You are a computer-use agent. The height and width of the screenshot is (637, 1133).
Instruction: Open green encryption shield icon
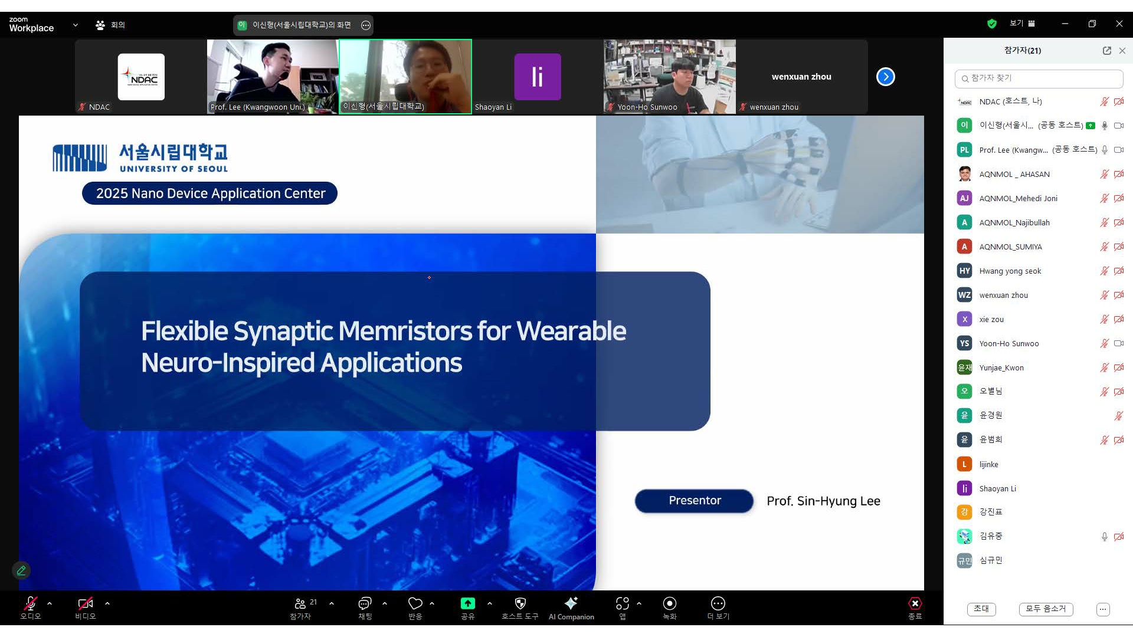tap(992, 24)
